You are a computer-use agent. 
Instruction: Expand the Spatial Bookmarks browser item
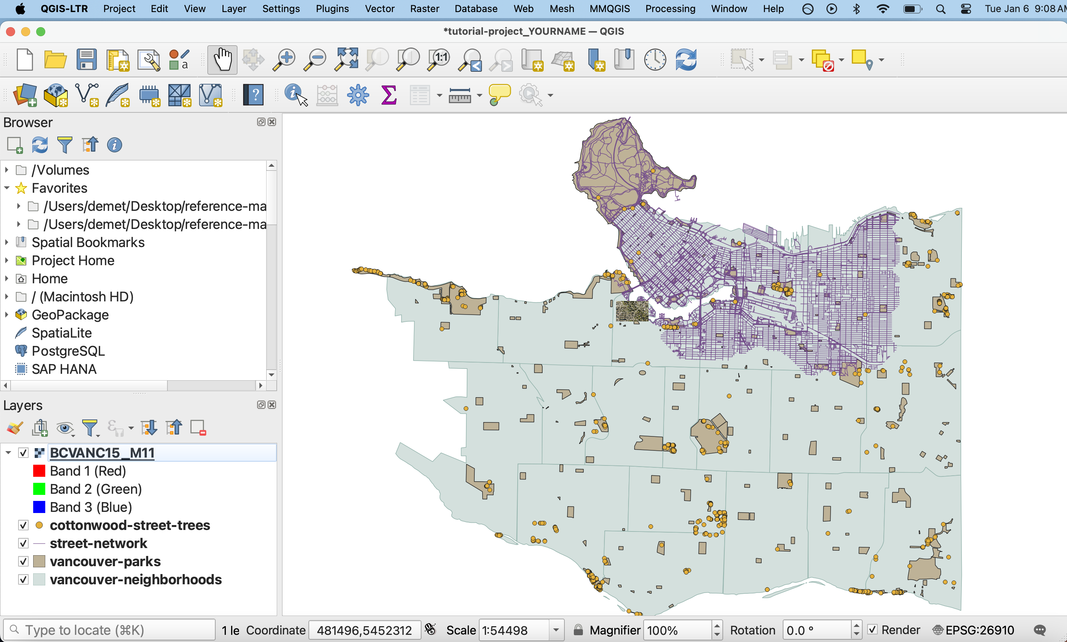point(6,242)
